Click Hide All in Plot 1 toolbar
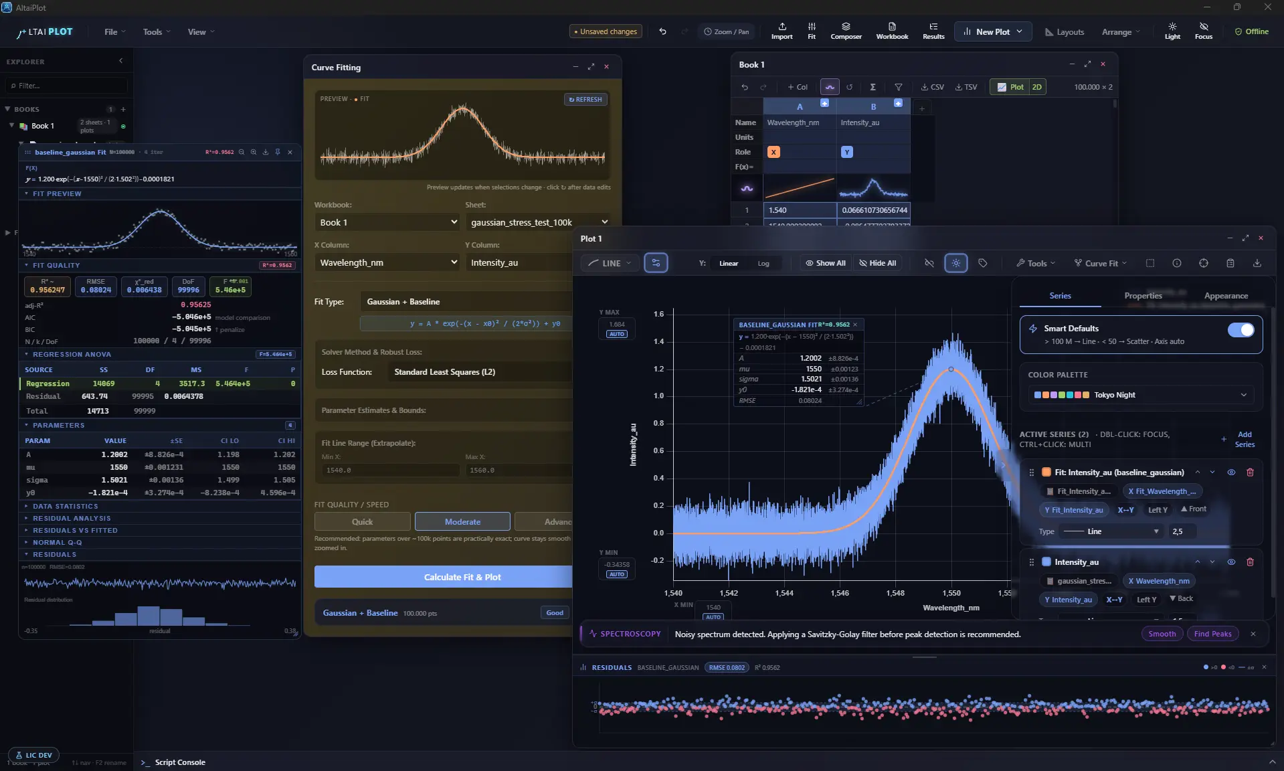The width and height of the screenshot is (1284, 771). [877, 263]
